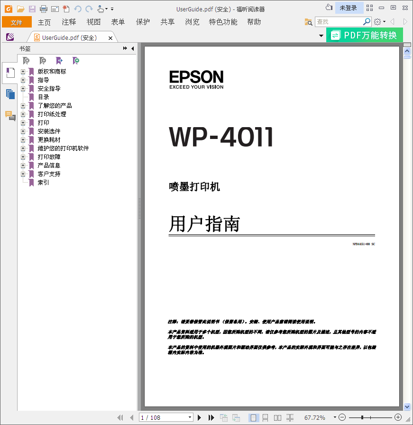The width and height of the screenshot is (413, 425).
Task: Open the email envelope icon in the toolbar
Action: [x=55, y=9]
